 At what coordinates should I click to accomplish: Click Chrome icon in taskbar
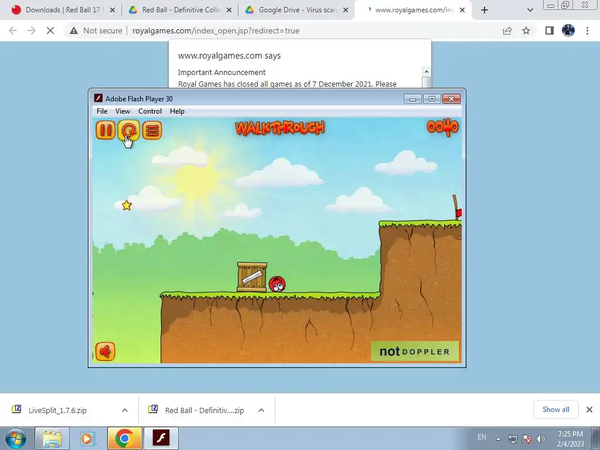click(x=124, y=438)
